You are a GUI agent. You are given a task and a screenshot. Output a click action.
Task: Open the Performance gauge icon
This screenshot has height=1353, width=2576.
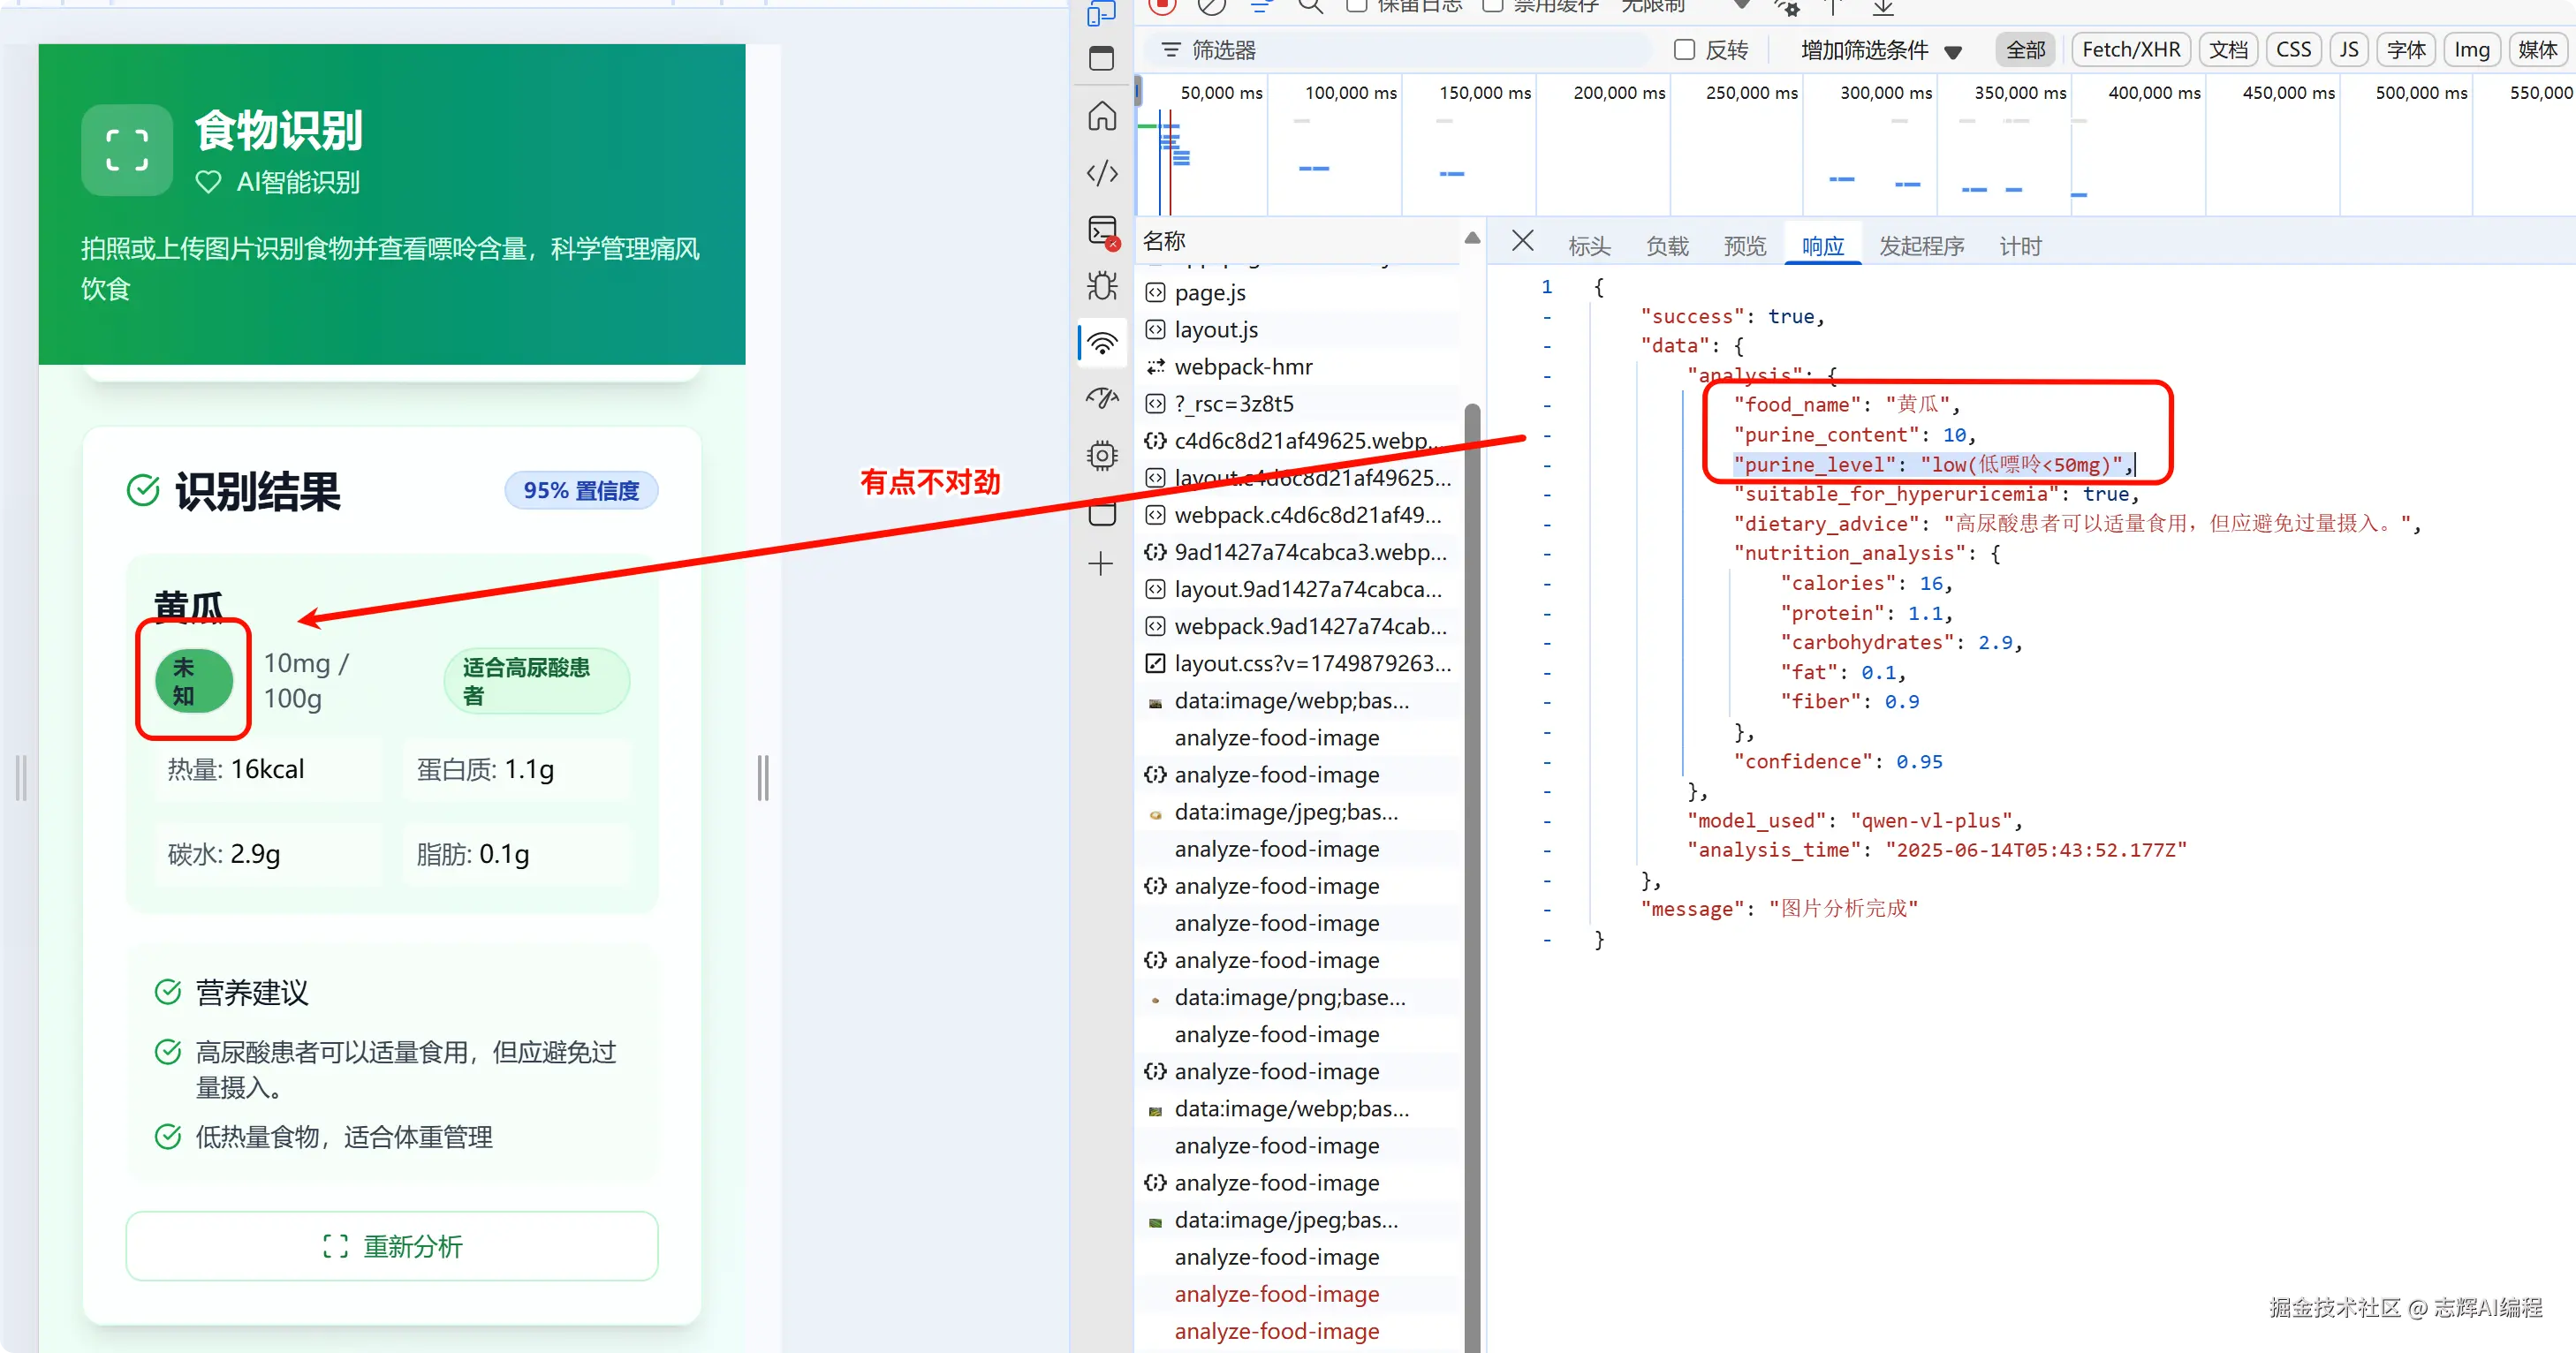click(1102, 398)
